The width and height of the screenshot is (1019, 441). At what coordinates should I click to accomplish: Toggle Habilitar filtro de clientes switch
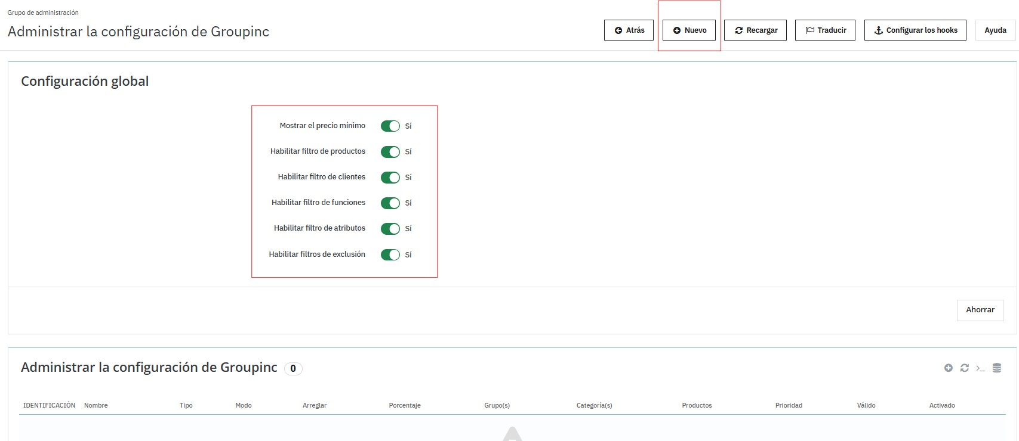click(x=390, y=178)
